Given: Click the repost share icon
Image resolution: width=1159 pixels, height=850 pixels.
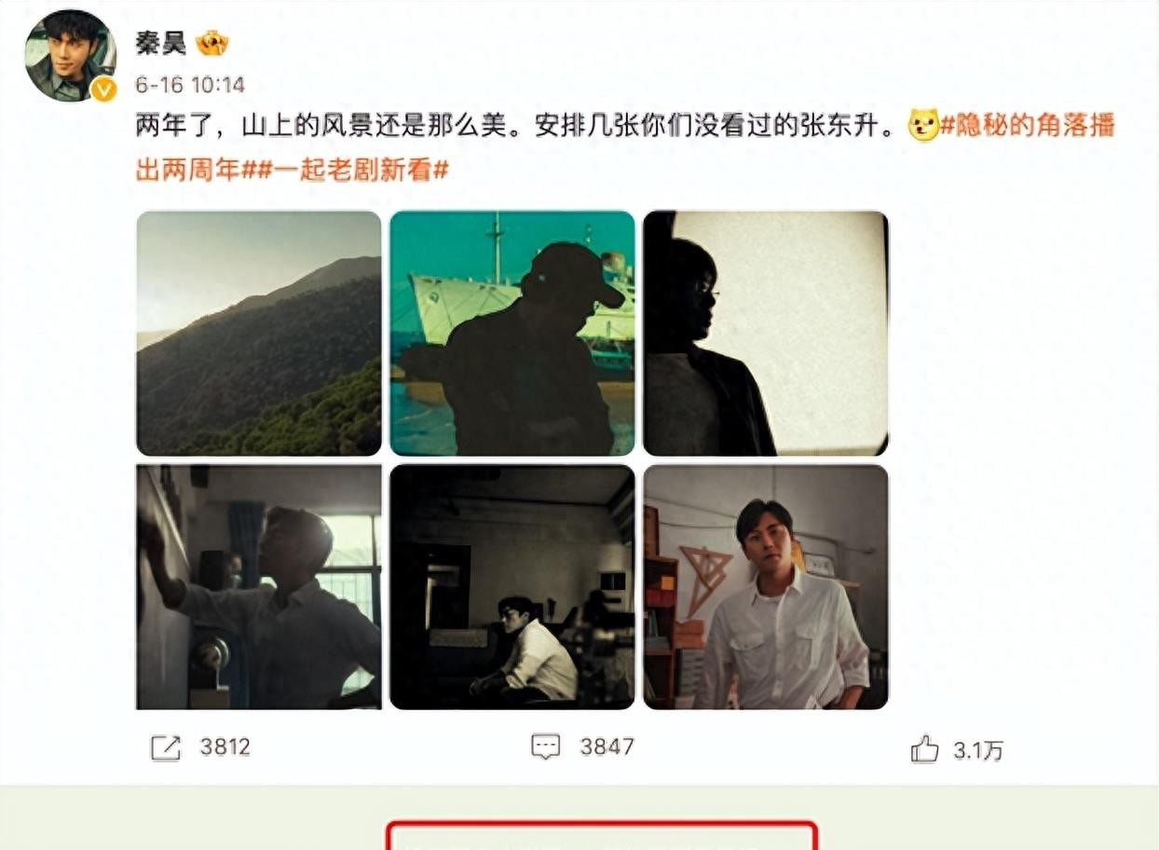Looking at the screenshot, I should [x=165, y=747].
